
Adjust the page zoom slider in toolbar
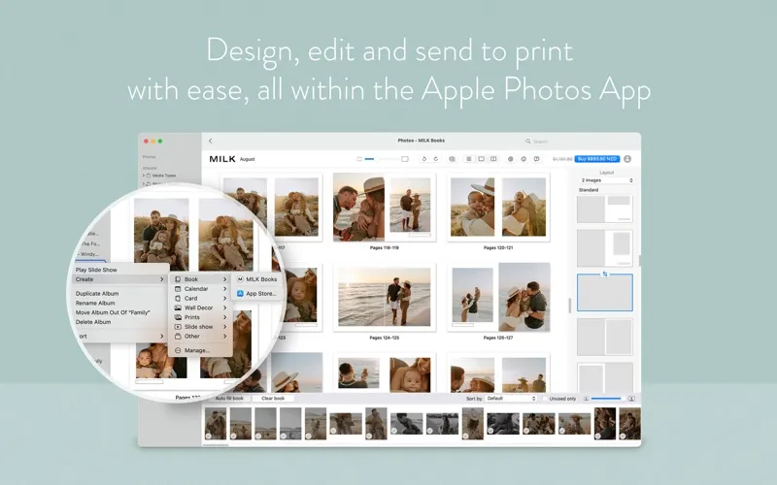[382, 159]
